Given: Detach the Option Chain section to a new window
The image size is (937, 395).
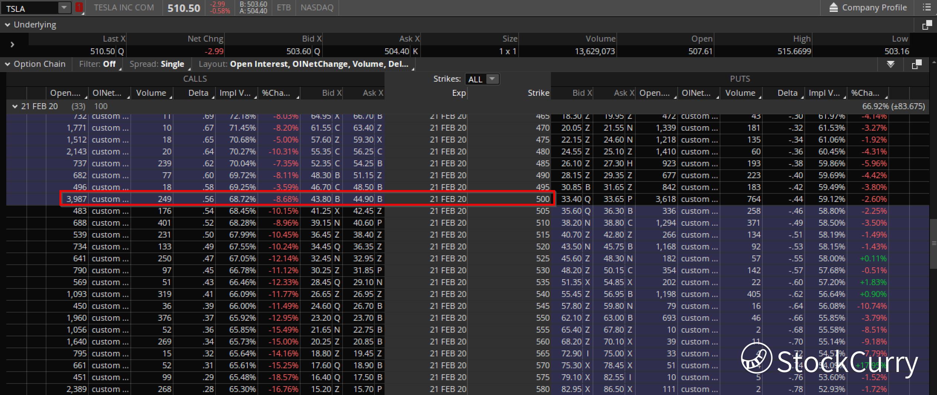Looking at the screenshot, I should click(917, 64).
